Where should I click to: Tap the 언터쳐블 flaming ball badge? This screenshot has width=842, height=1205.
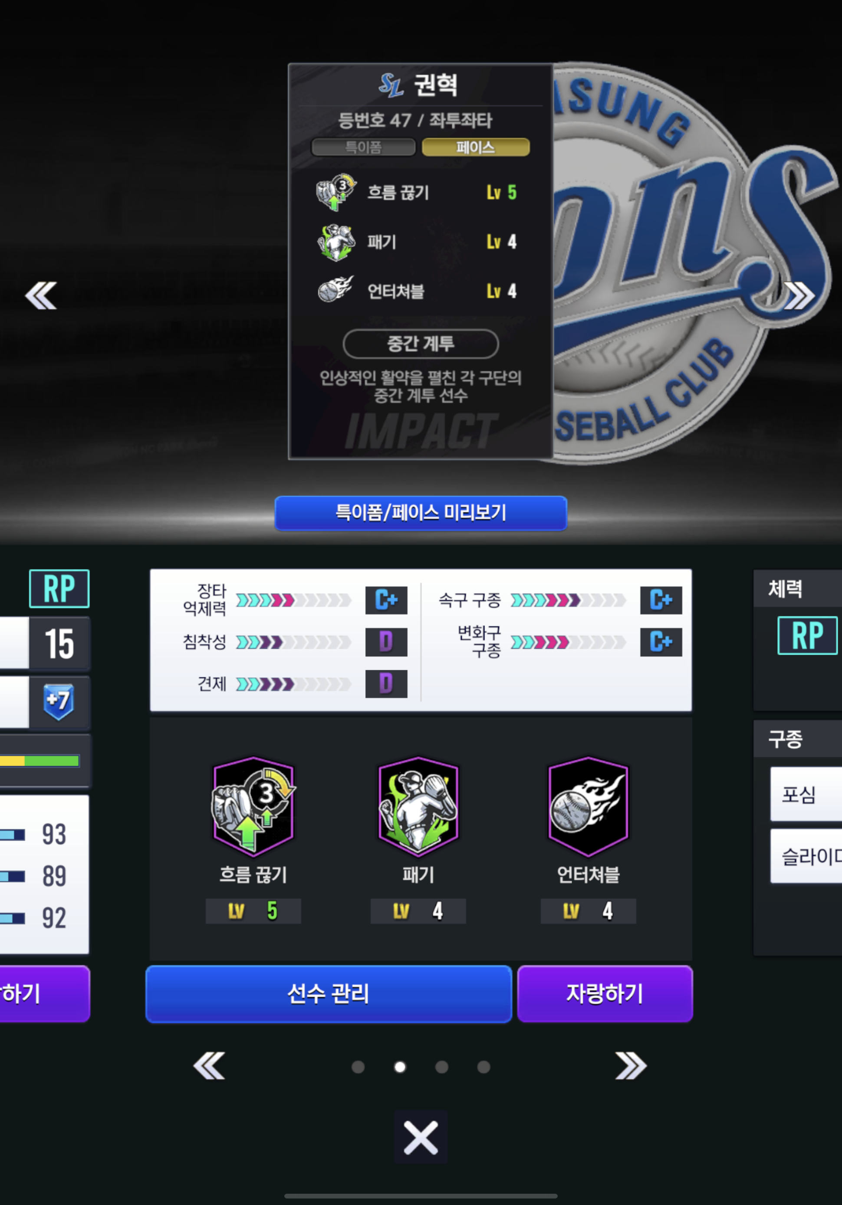[588, 806]
